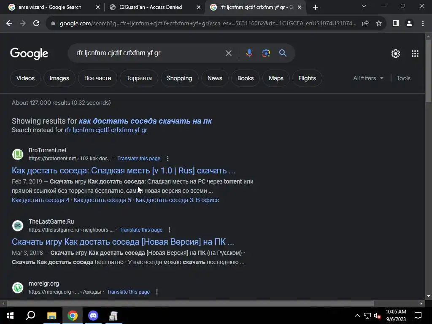Close the 'ame wizard' search tab
The height and width of the screenshot is (324, 432).
coord(97,7)
